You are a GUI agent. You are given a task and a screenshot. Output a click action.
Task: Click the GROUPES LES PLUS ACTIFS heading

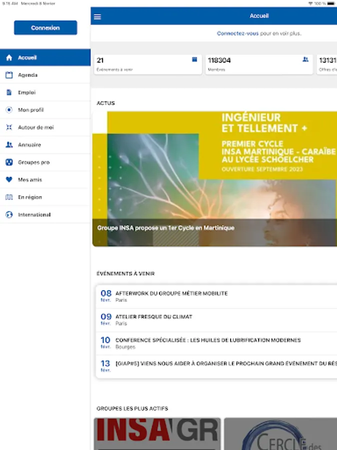[x=132, y=408]
